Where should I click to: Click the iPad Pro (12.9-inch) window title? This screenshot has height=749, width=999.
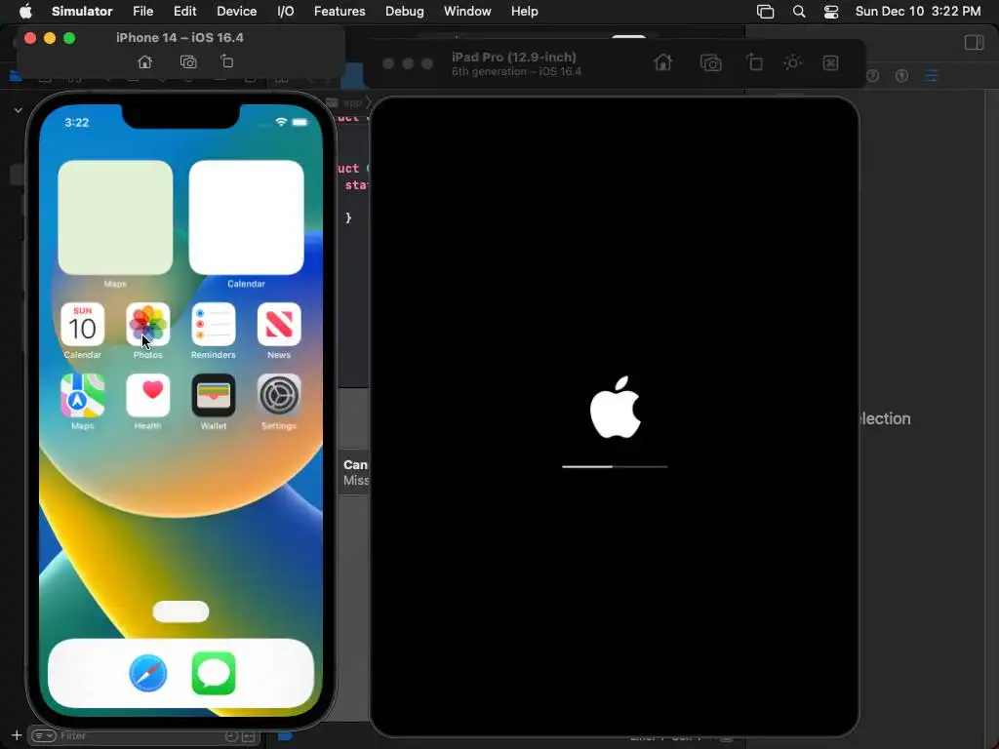(514, 57)
